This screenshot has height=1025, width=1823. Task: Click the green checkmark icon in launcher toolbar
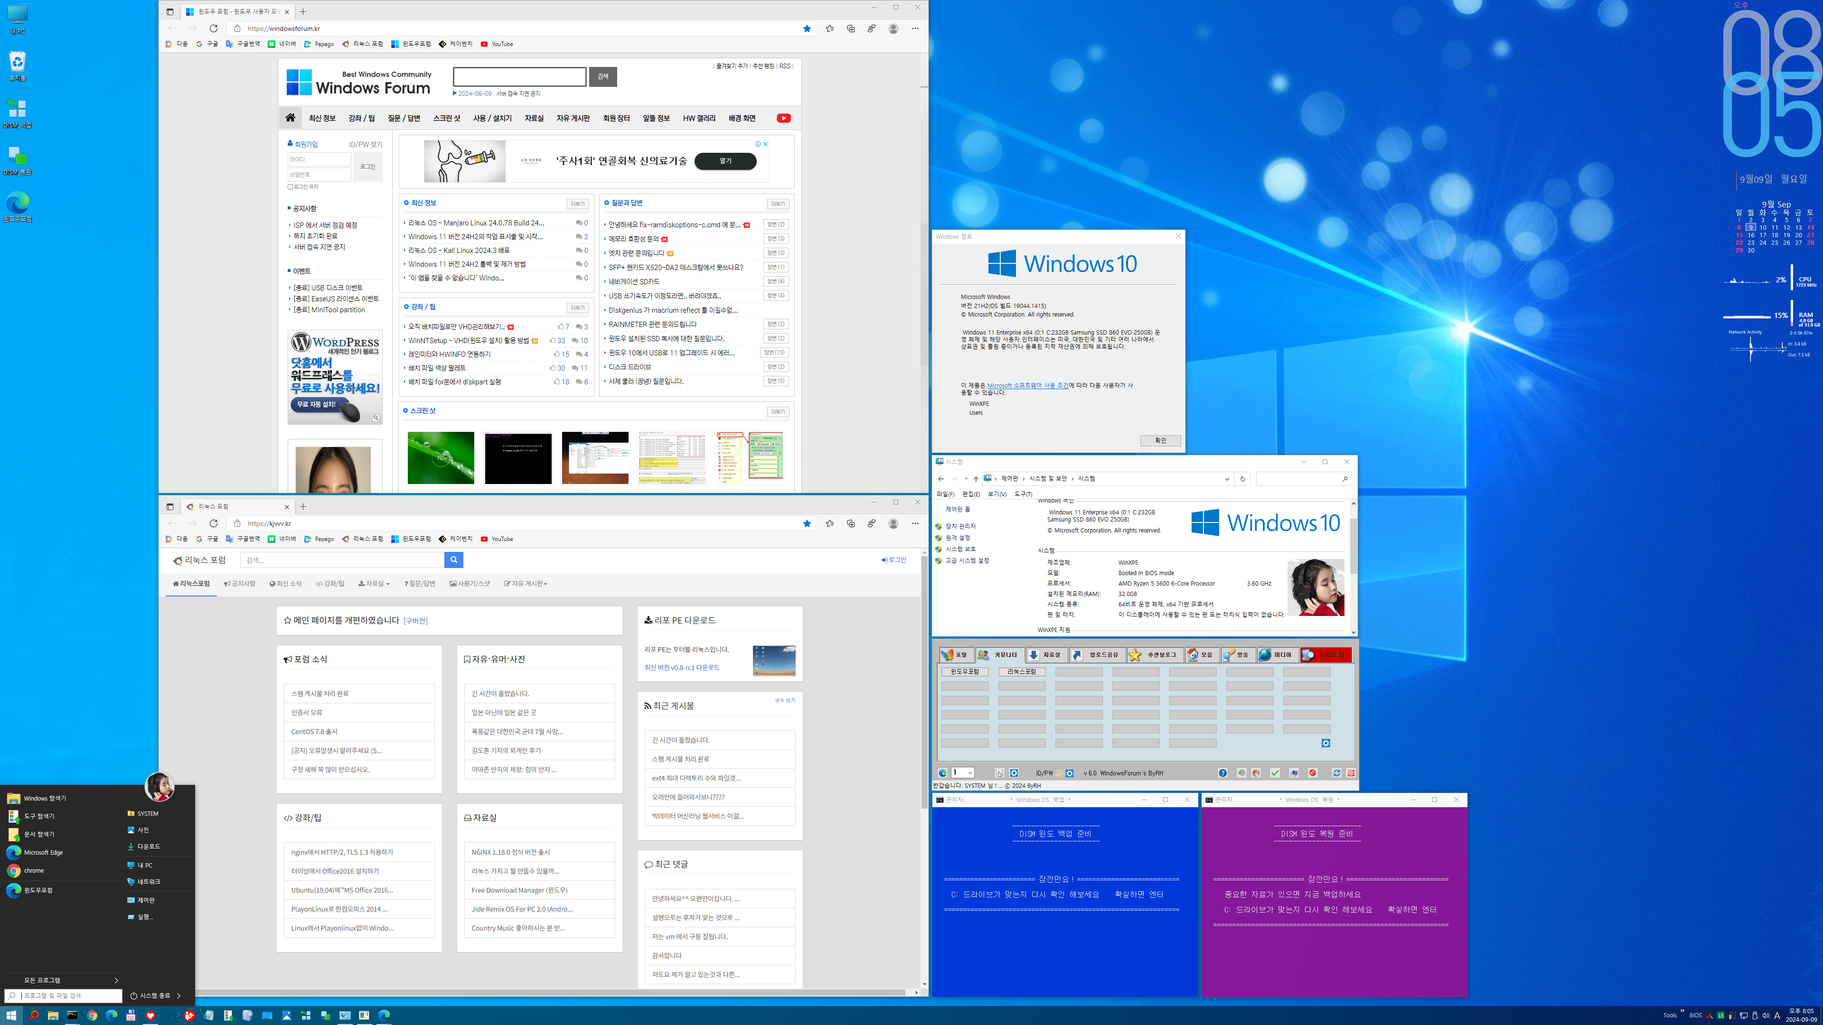point(1275,773)
